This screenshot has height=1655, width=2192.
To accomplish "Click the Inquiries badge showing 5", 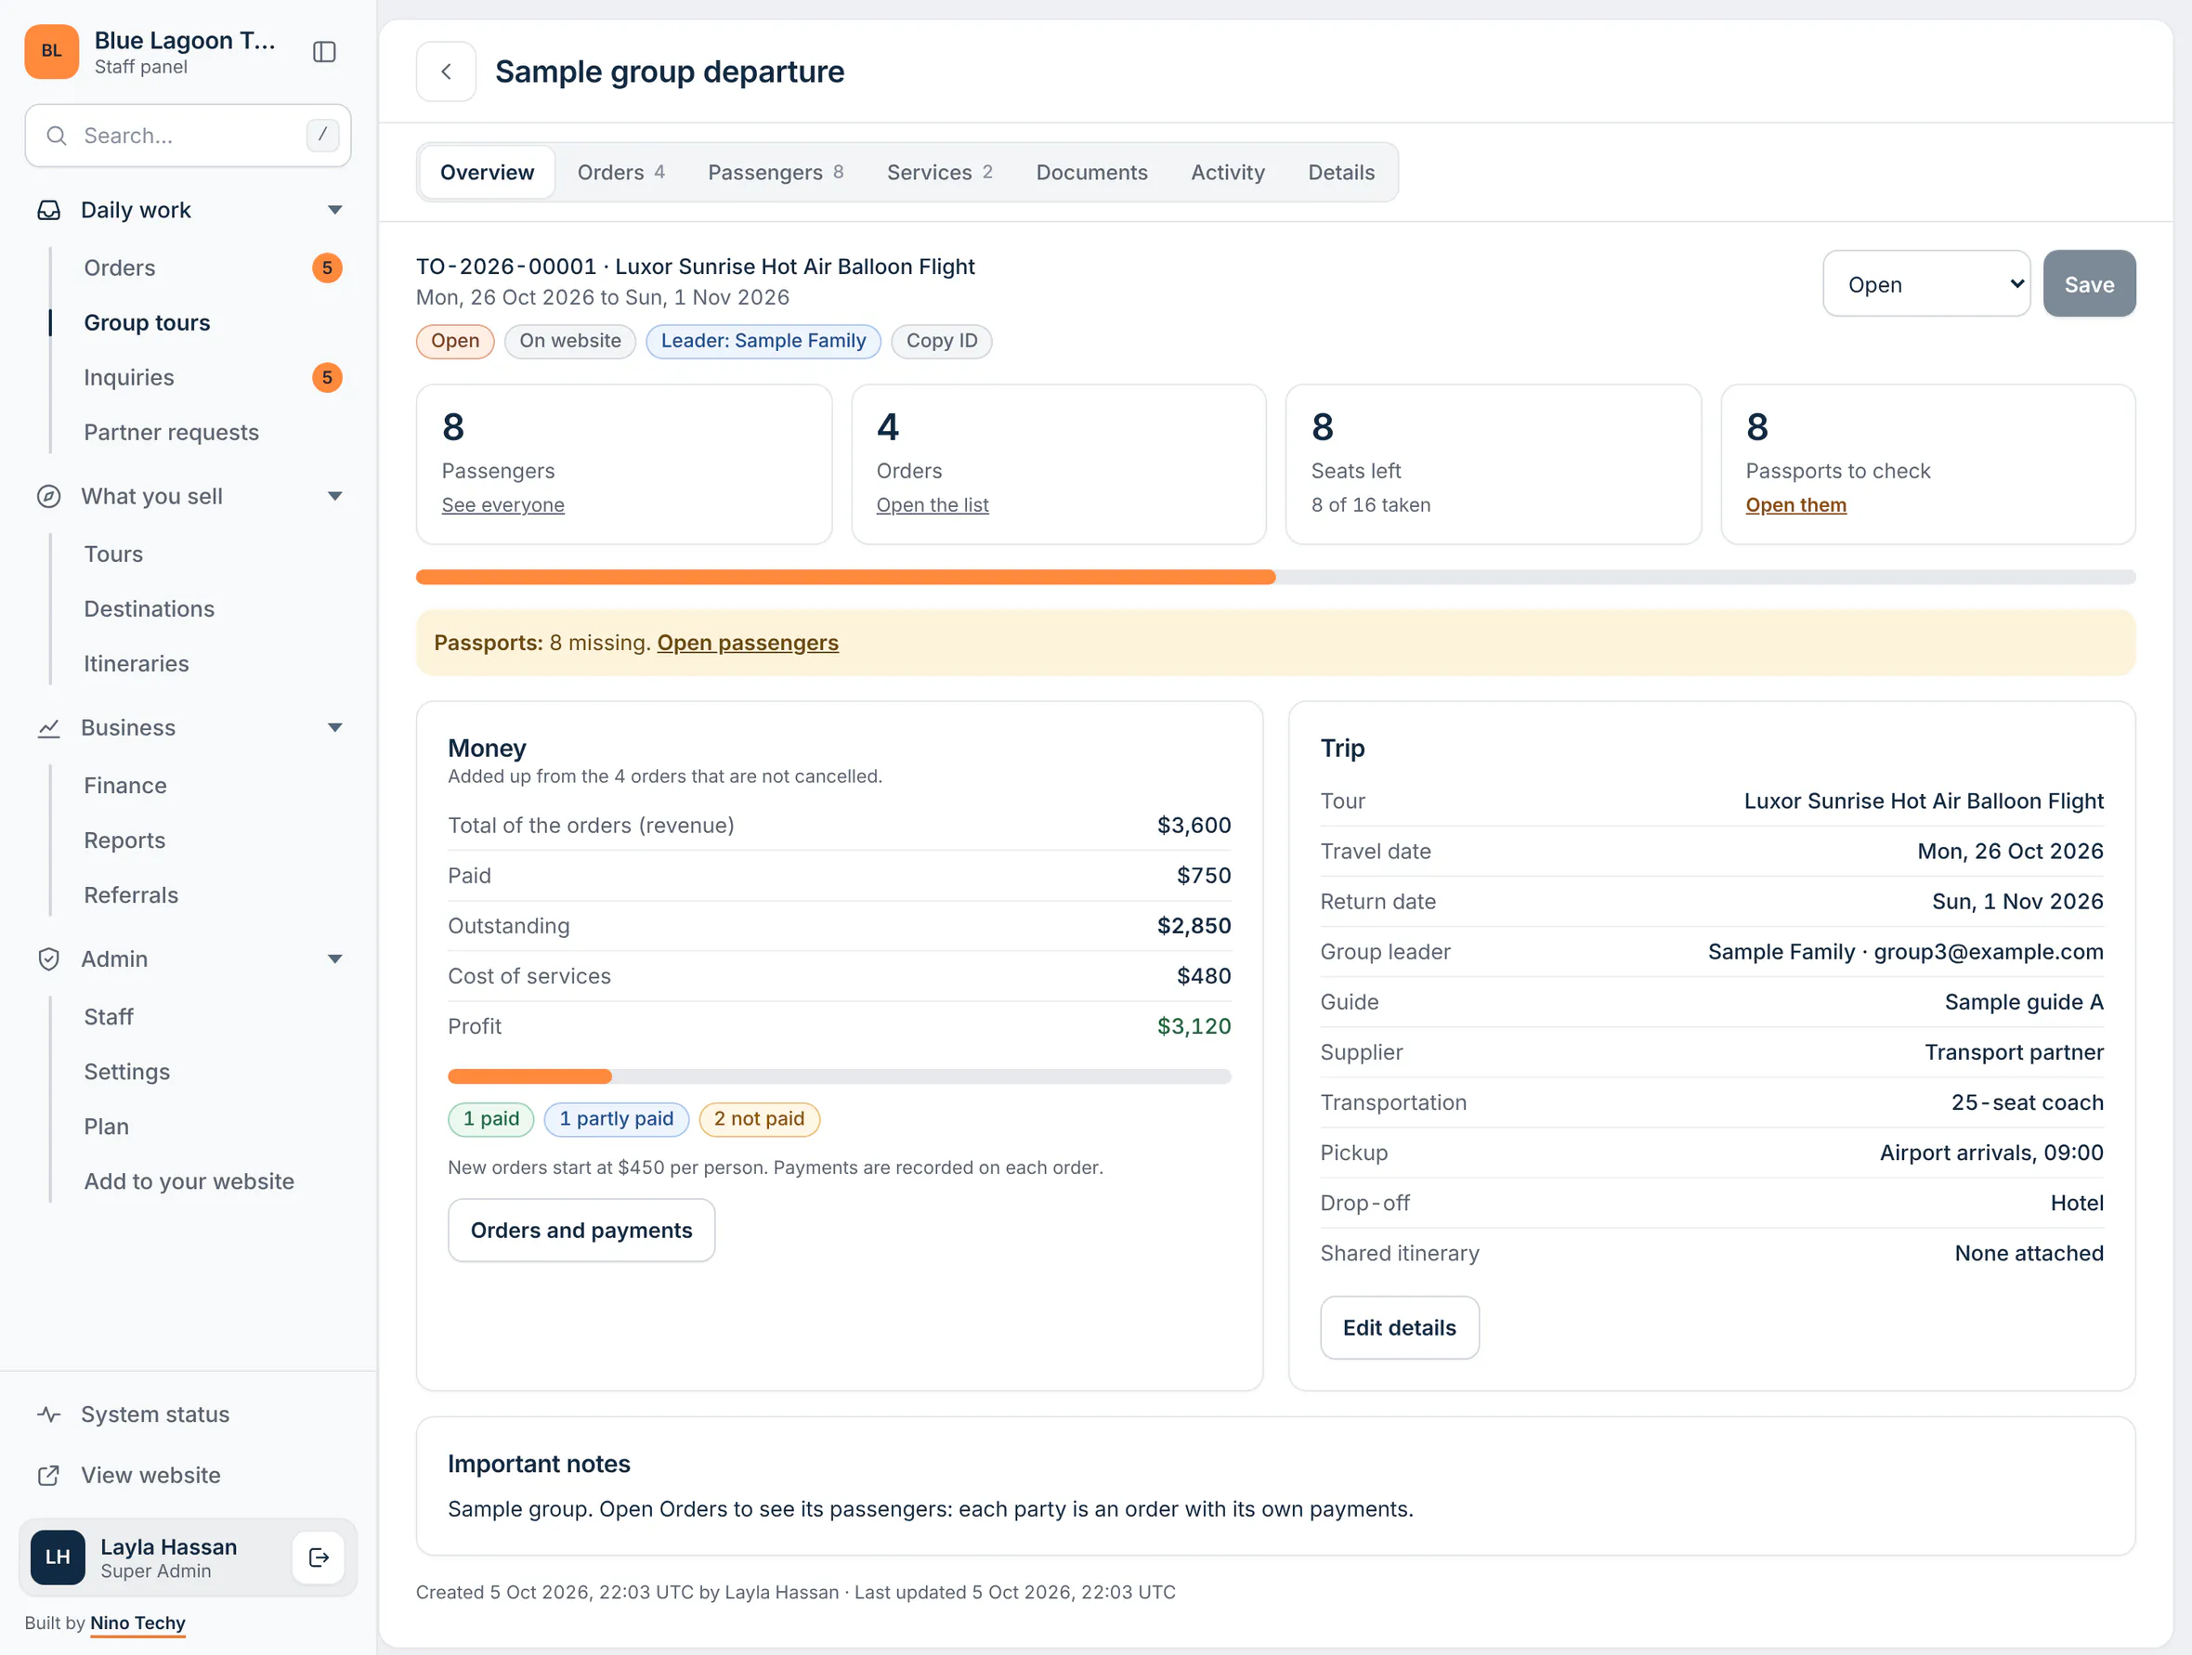I will pyautogui.click(x=327, y=378).
